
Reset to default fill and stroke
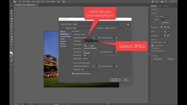click(11, 50)
